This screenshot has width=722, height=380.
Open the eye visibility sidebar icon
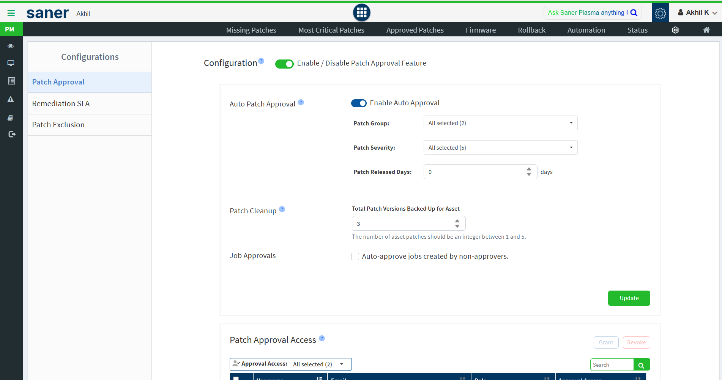(x=11, y=46)
